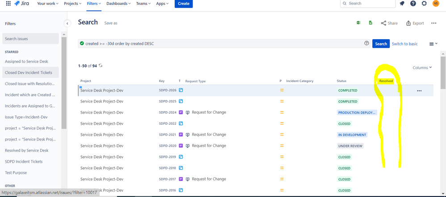Open the Teams menu
Viewport: 446px width, 197px height.
(143, 4)
